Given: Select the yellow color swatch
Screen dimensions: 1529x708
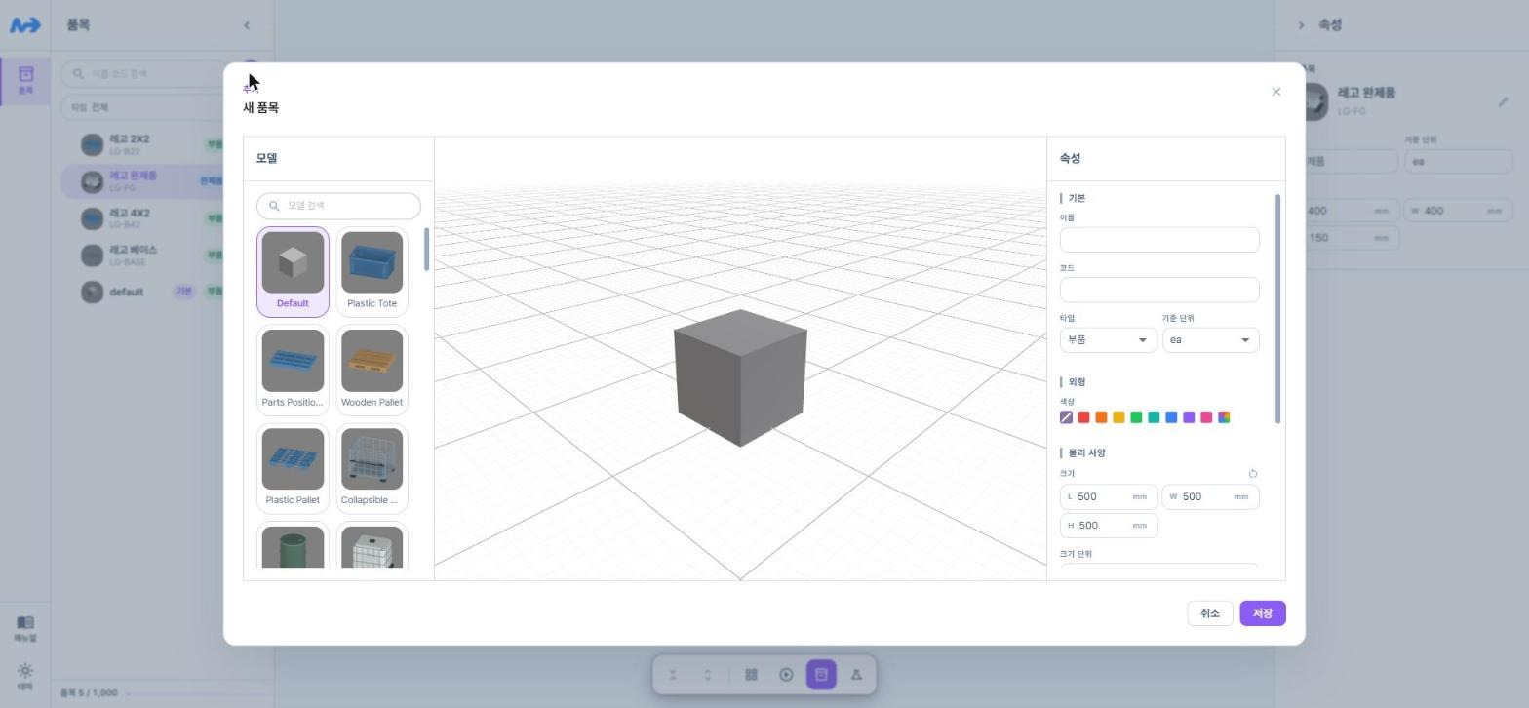Looking at the screenshot, I should 1118,417.
